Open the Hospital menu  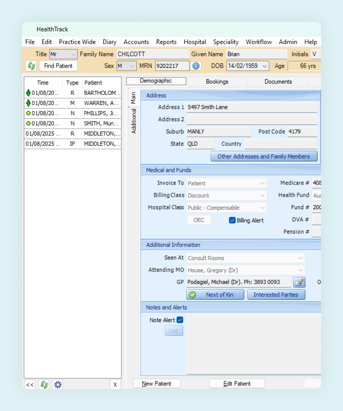195,42
